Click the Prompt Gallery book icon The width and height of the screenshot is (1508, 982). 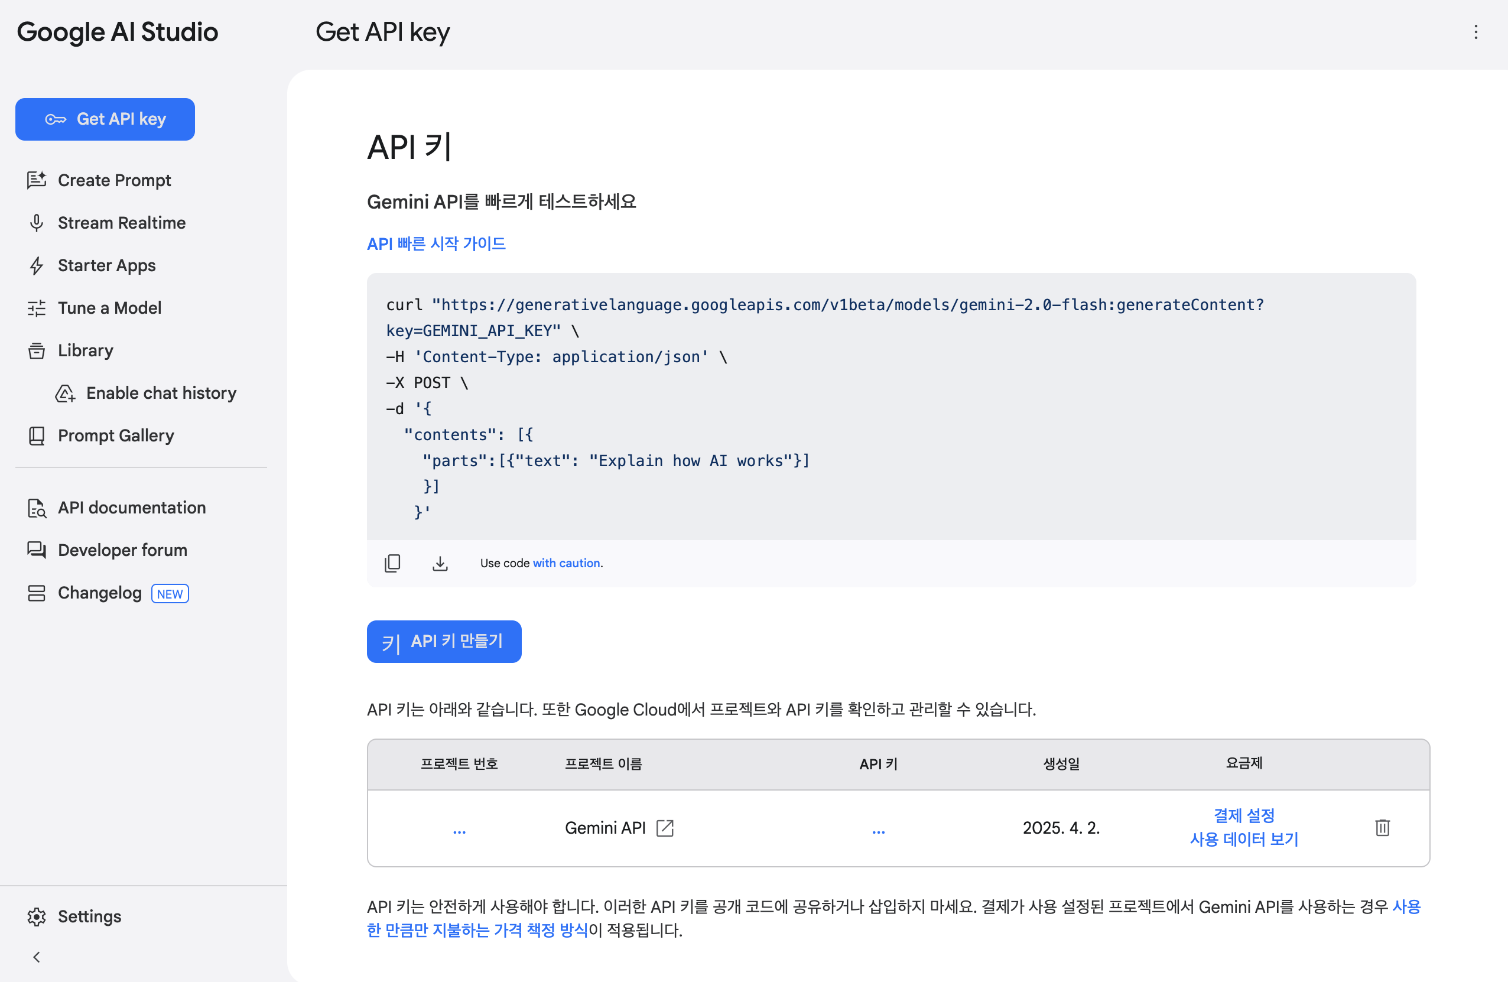37,436
